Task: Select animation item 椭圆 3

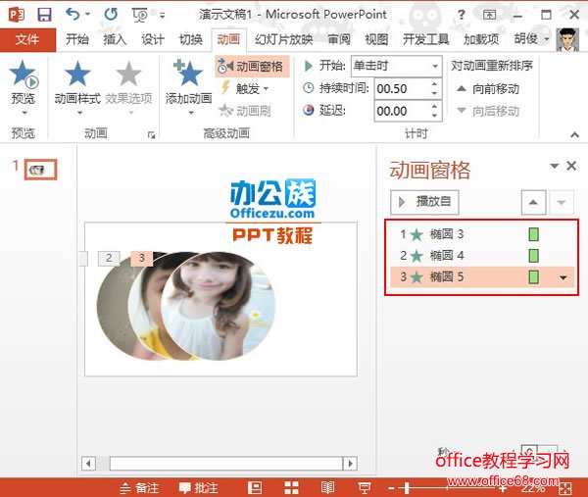Action: point(482,234)
